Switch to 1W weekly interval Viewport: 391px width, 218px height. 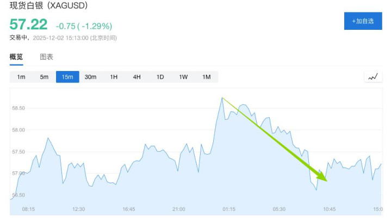pyautogui.click(x=183, y=77)
